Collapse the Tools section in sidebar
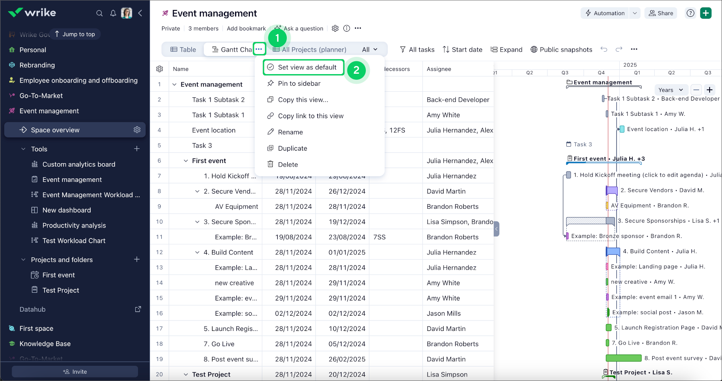The width and height of the screenshot is (722, 381). [23, 149]
